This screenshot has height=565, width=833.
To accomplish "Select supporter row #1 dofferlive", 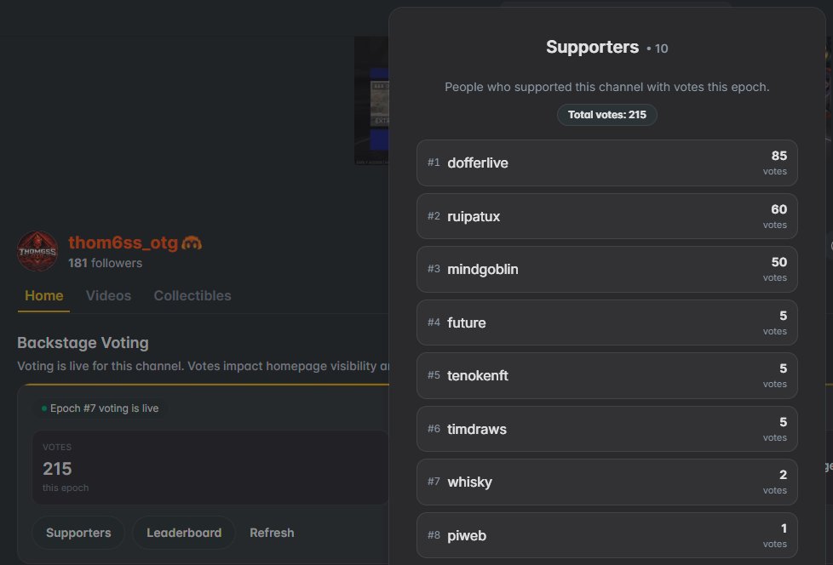I will tap(607, 163).
